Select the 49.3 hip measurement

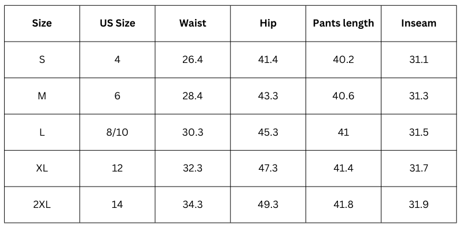click(x=268, y=205)
